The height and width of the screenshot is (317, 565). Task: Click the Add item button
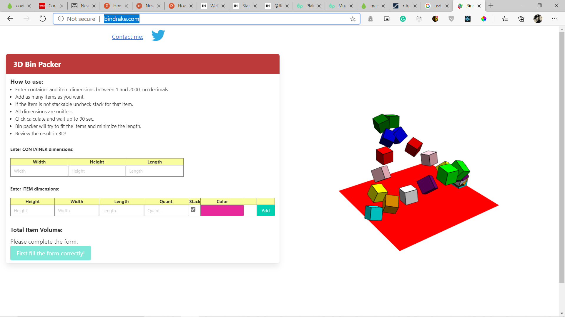(x=265, y=210)
